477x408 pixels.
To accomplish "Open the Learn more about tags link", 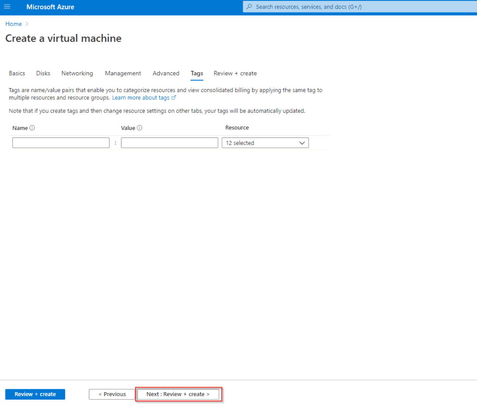I will point(141,97).
